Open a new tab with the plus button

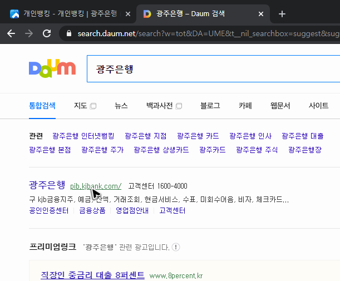coord(282,14)
